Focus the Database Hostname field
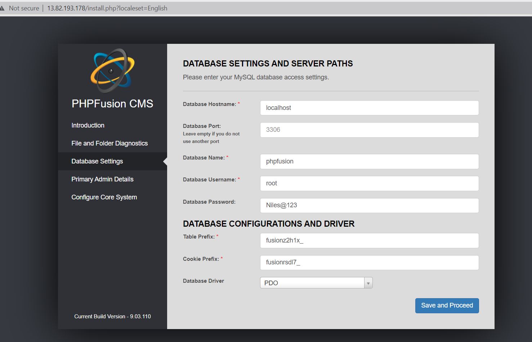532x342 pixels. [369, 108]
